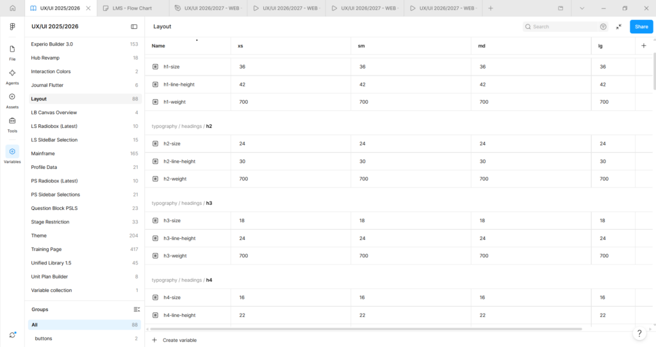Viewport: 656px width, 347px height.
Task: Go to the Home icon tab
Action: pos(13,8)
